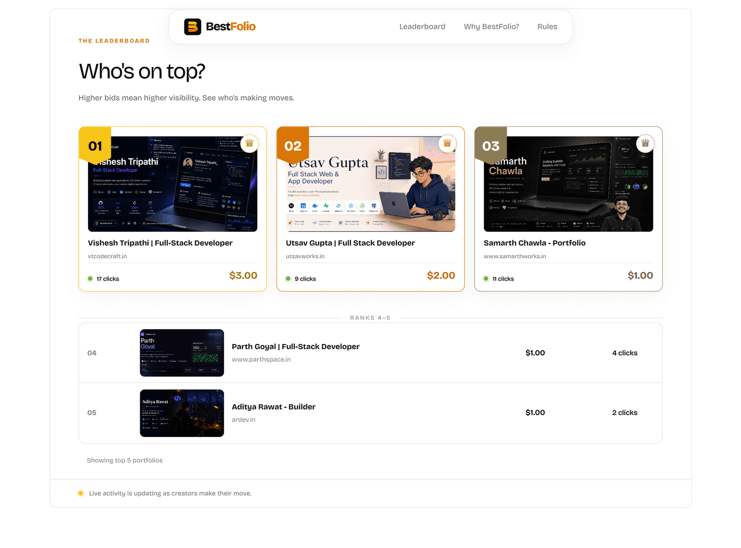741x548 pixels.
Task: Click the 02 rank badge
Action: point(293,146)
